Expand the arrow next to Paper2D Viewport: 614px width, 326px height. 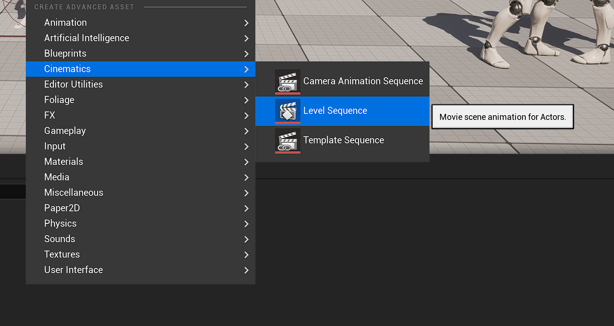[x=246, y=208]
